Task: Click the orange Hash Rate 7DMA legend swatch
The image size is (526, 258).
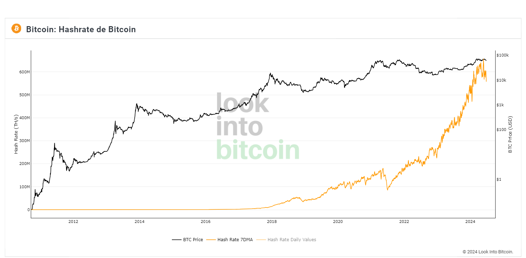Action: [x=211, y=240]
